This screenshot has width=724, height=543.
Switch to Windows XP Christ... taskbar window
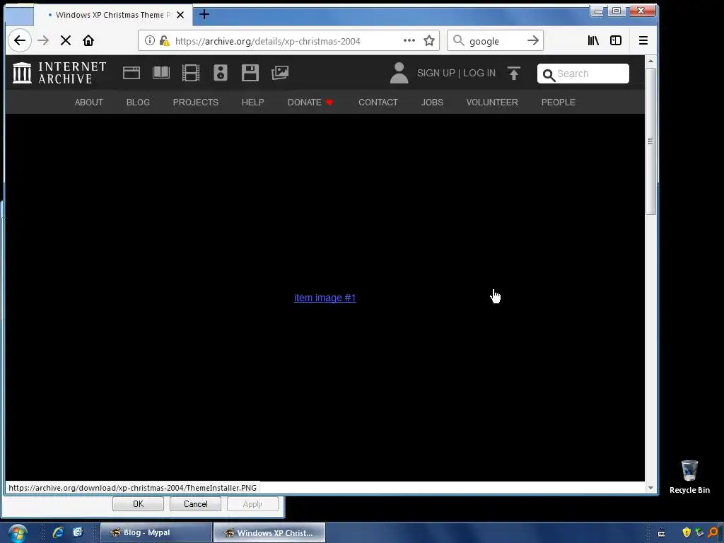(269, 532)
